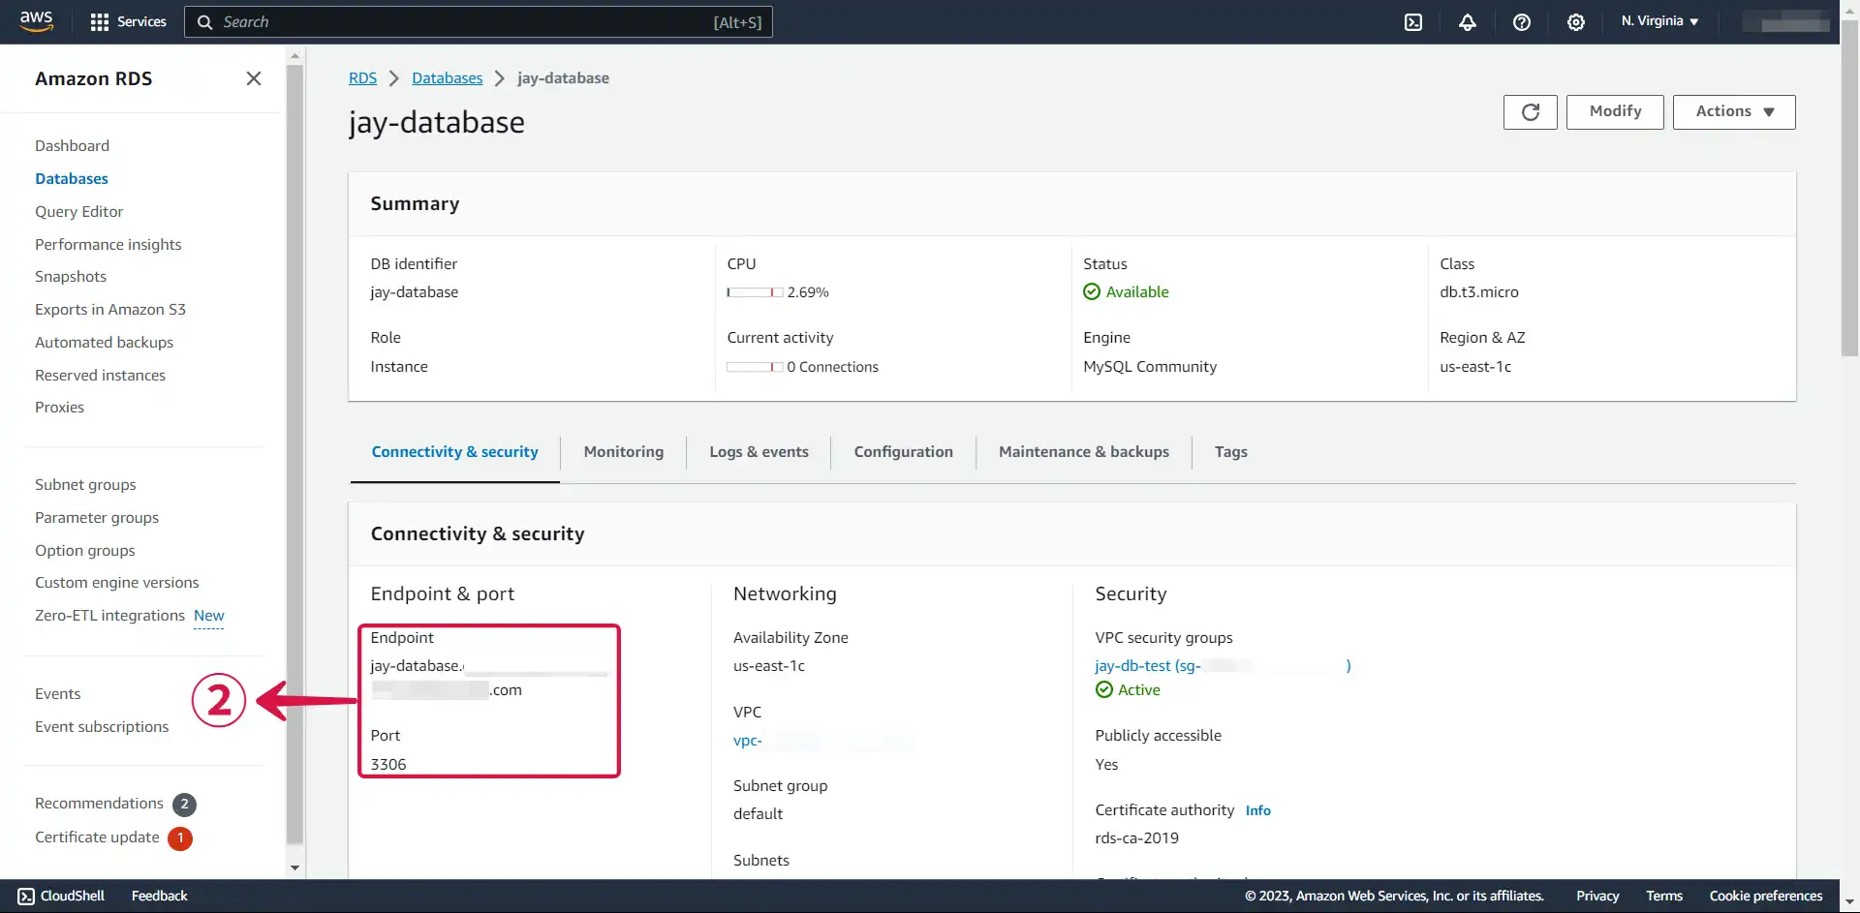This screenshot has height=913, width=1860.
Task: Refresh the database details
Action: (1531, 112)
